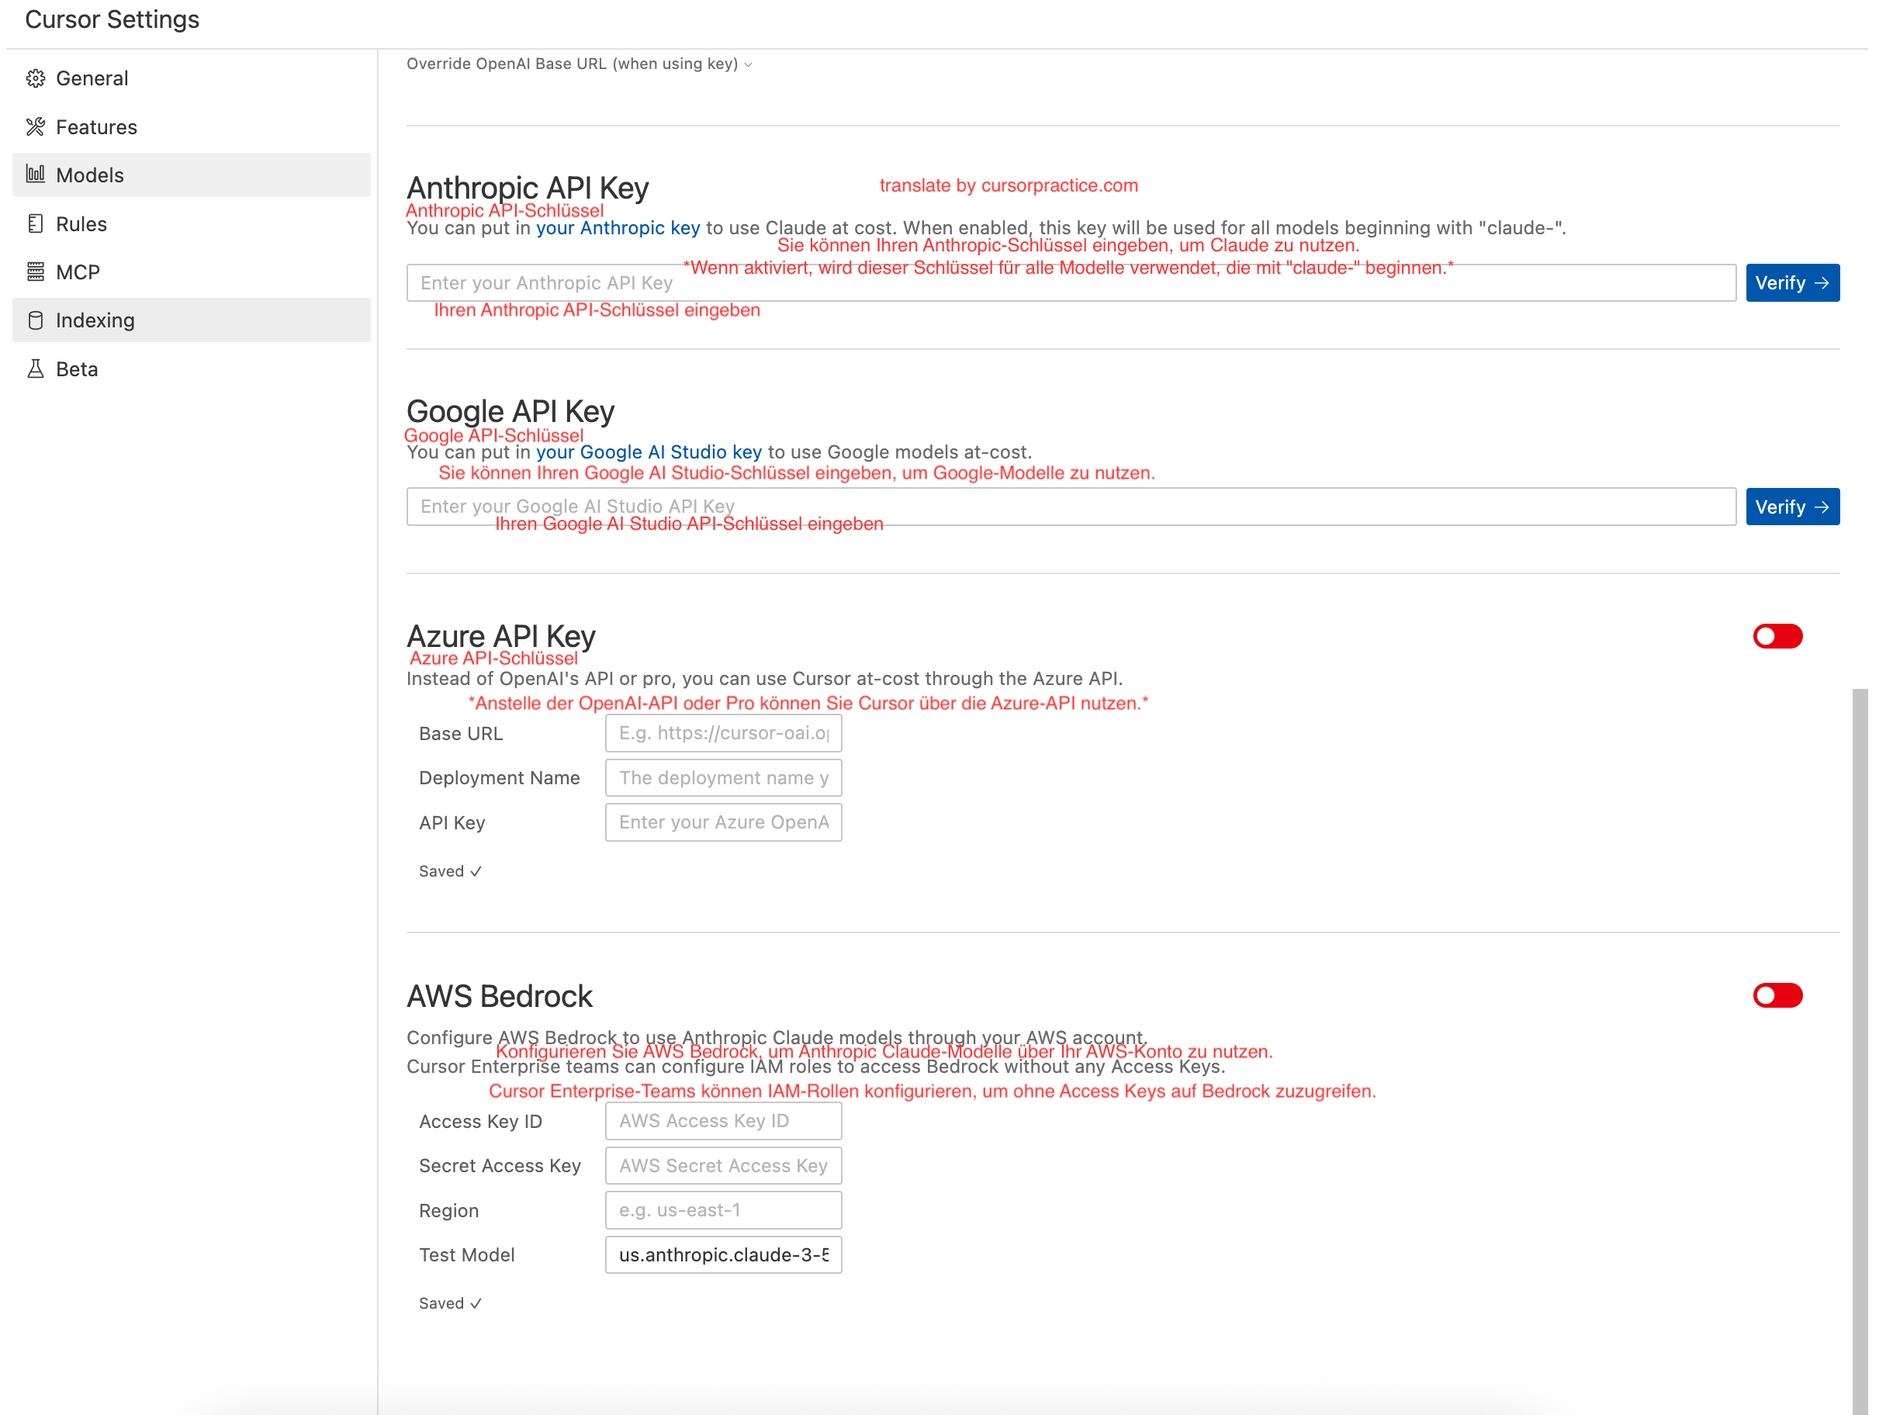Open the General settings section
Screen dimensions: 1893x1415
[x=192, y=78]
